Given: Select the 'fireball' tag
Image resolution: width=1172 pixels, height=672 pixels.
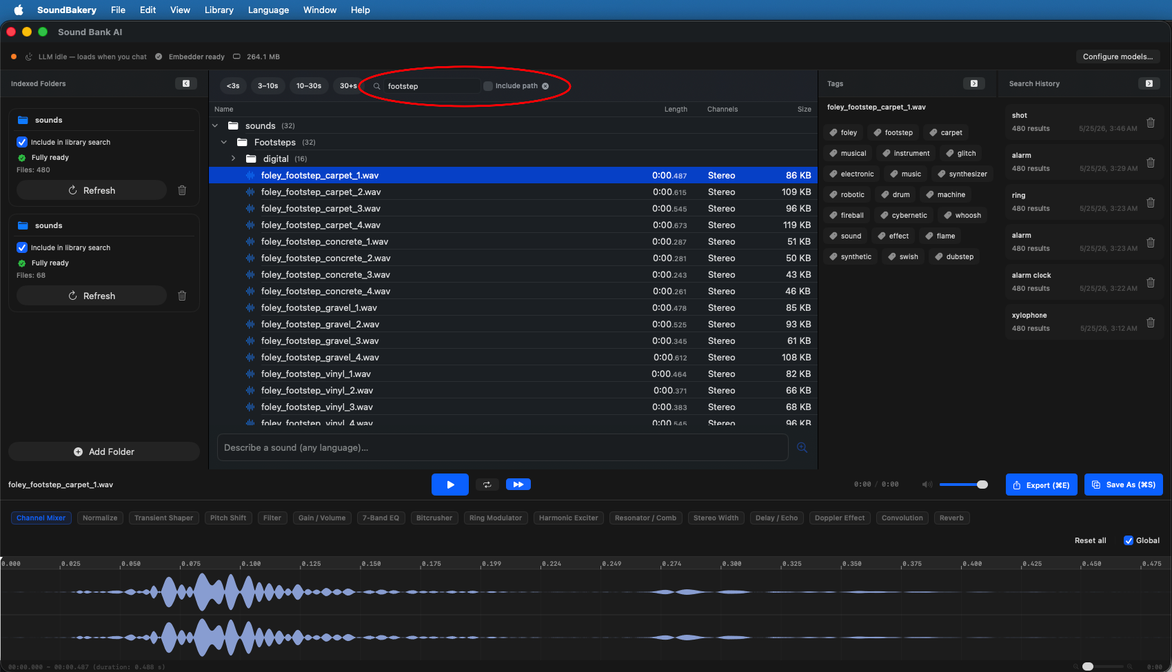Looking at the screenshot, I should pyautogui.click(x=847, y=215).
